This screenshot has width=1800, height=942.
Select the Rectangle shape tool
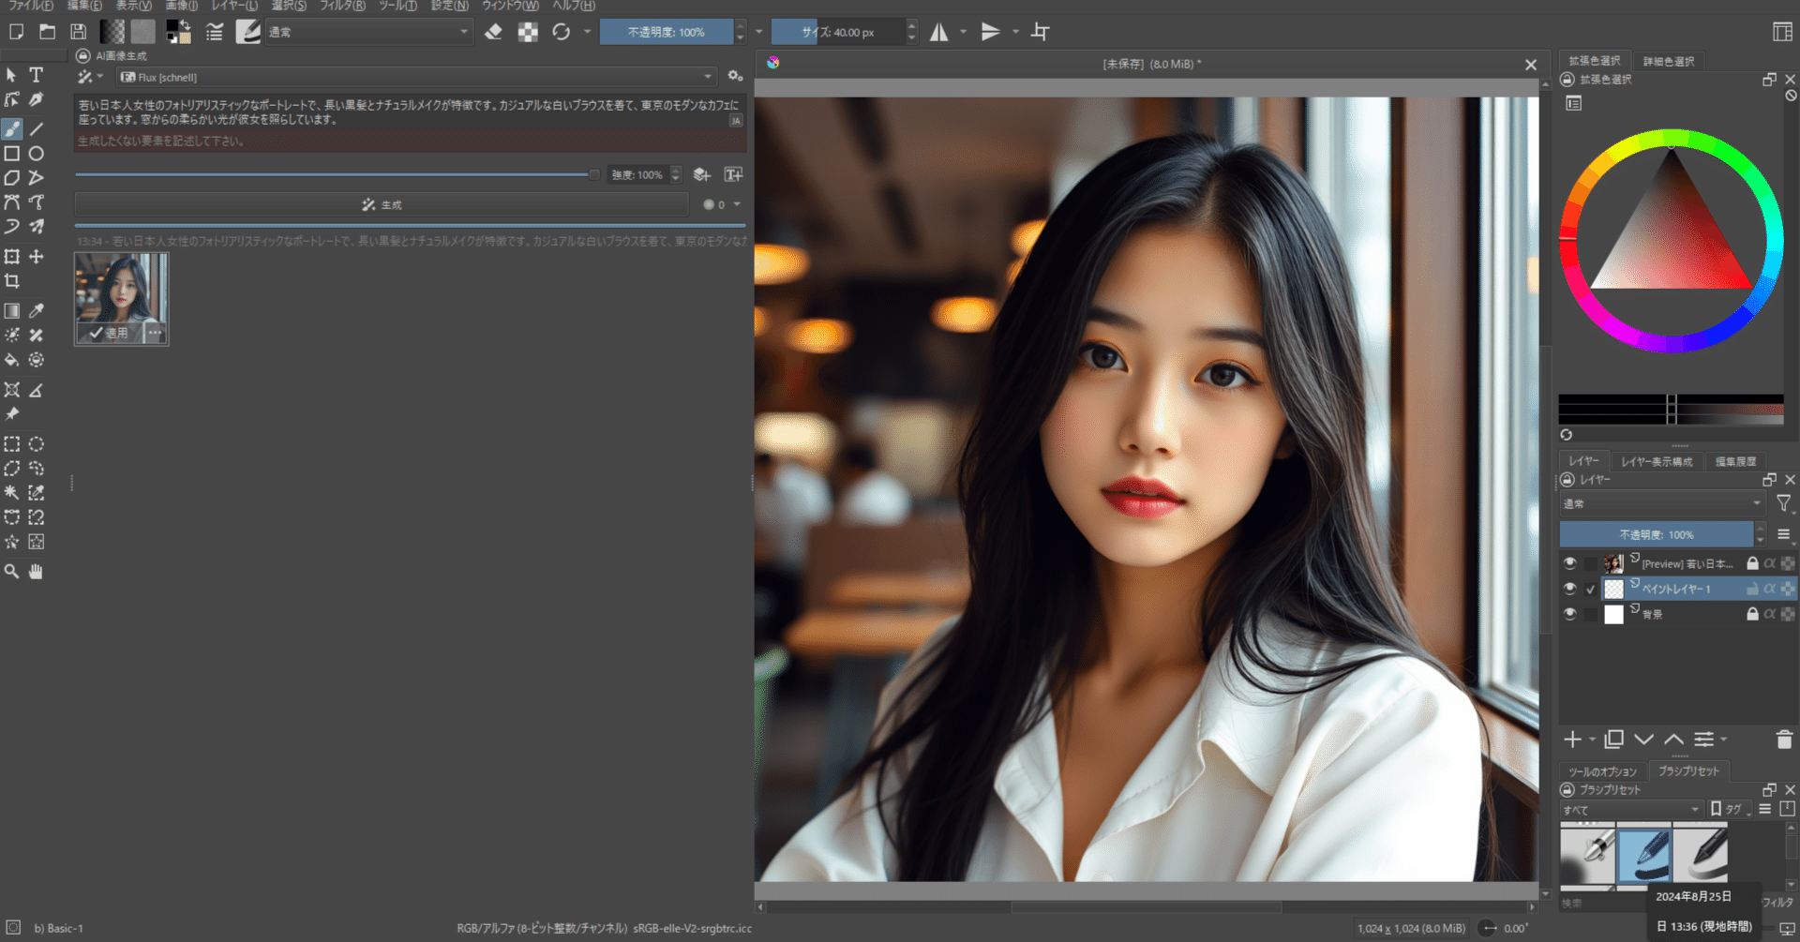coord(12,154)
